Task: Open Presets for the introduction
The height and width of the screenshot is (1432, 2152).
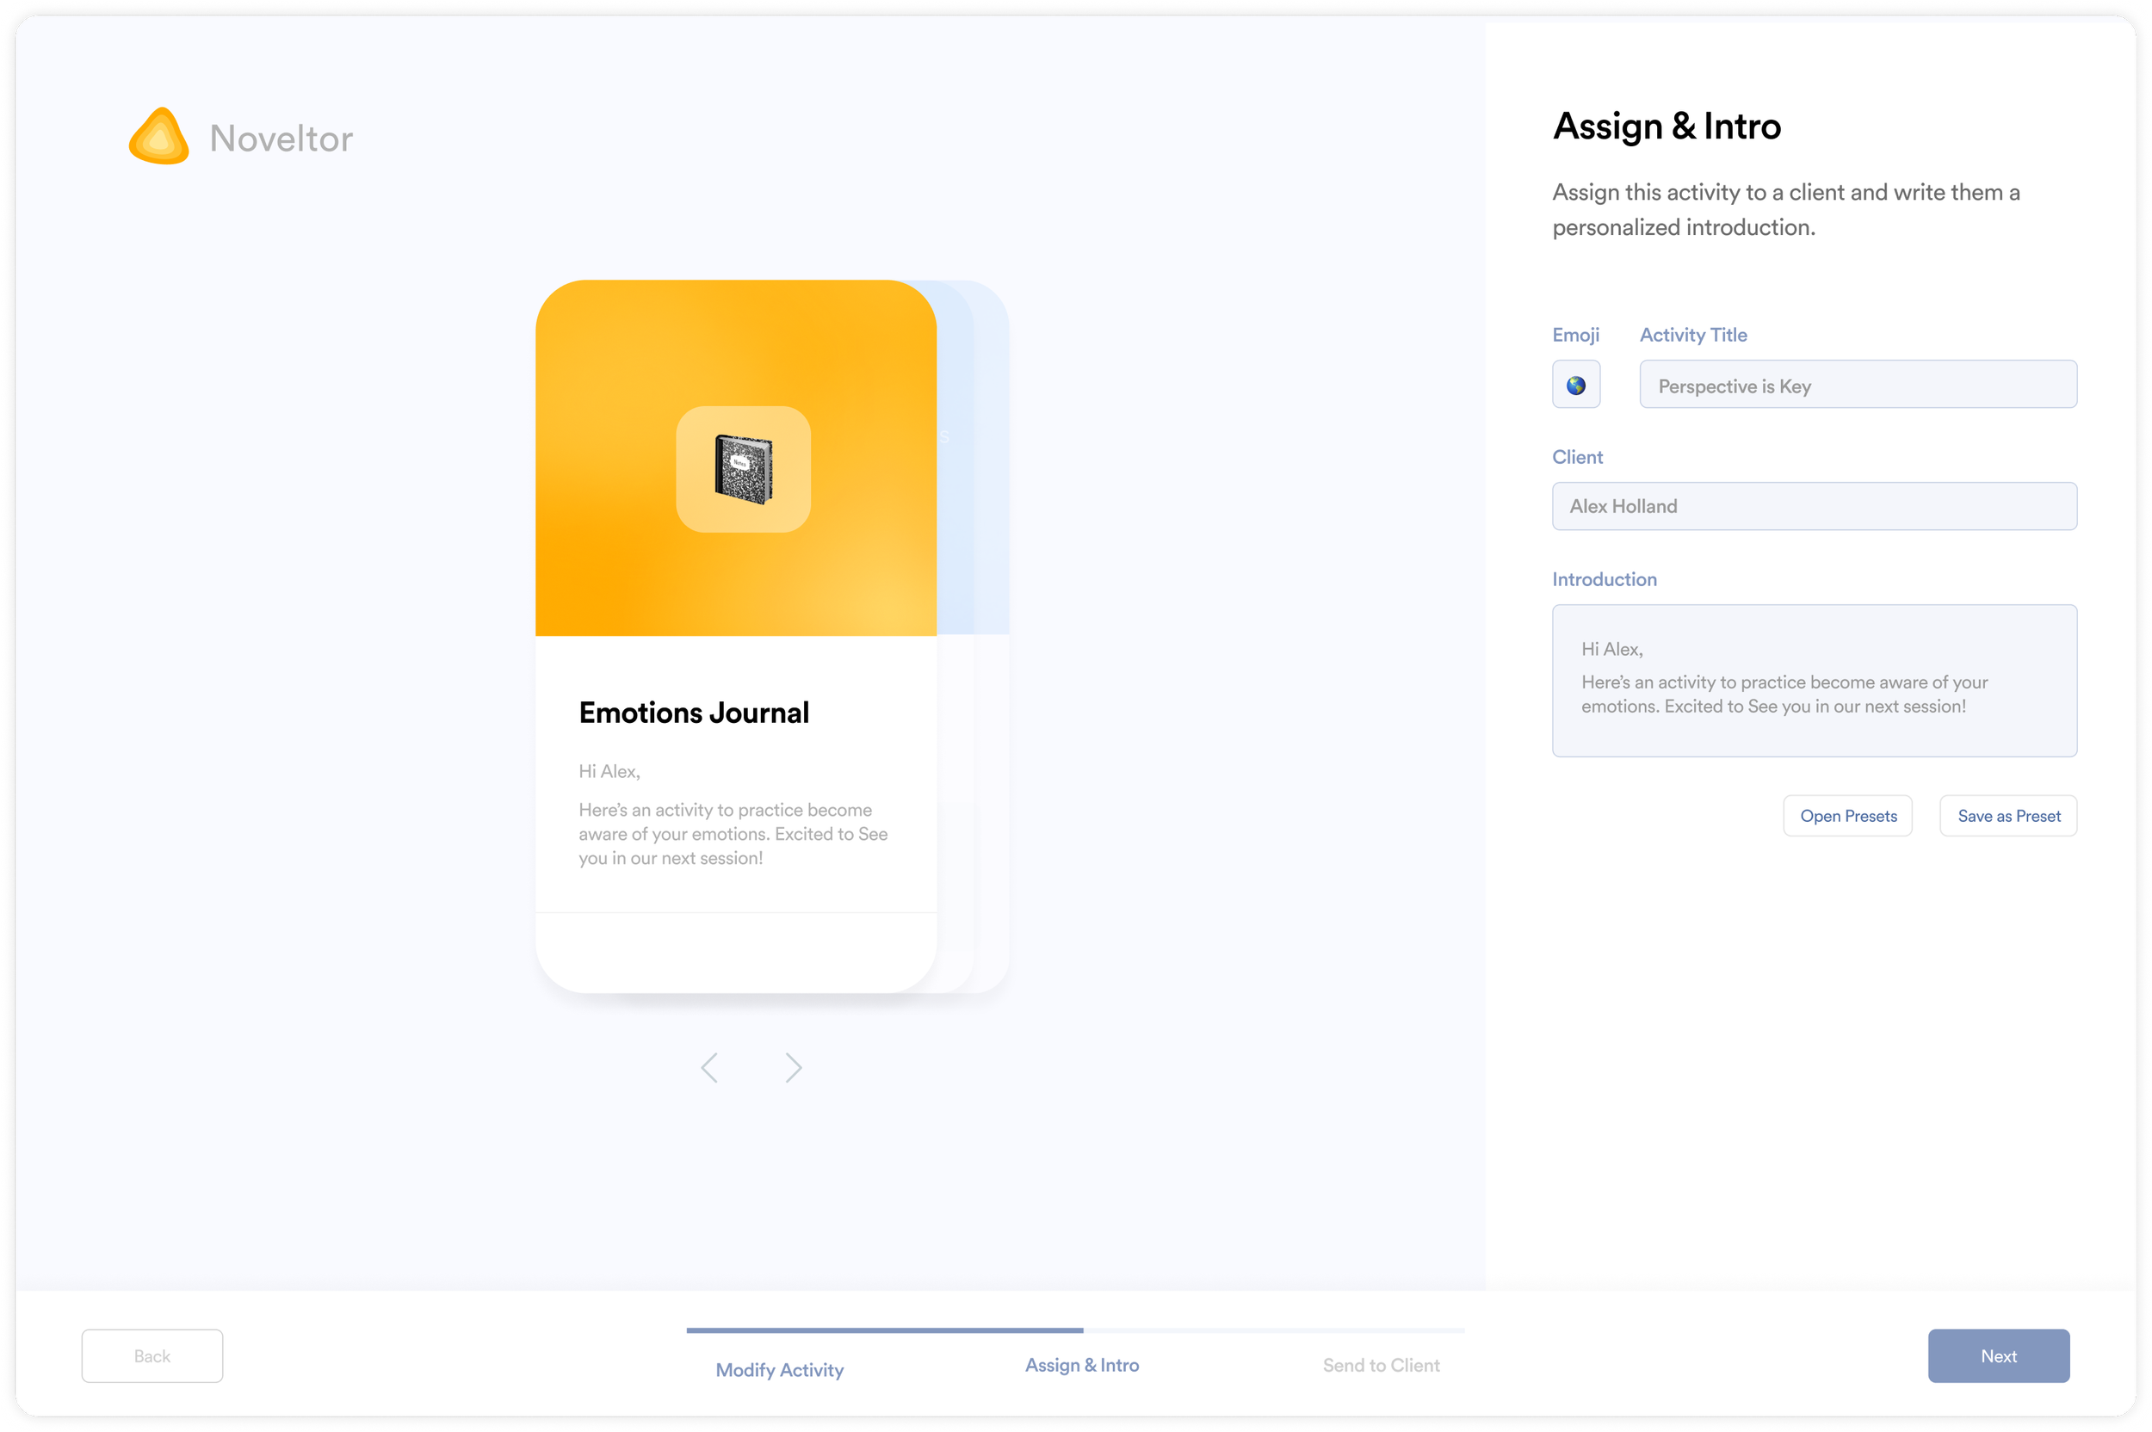Action: point(1848,816)
